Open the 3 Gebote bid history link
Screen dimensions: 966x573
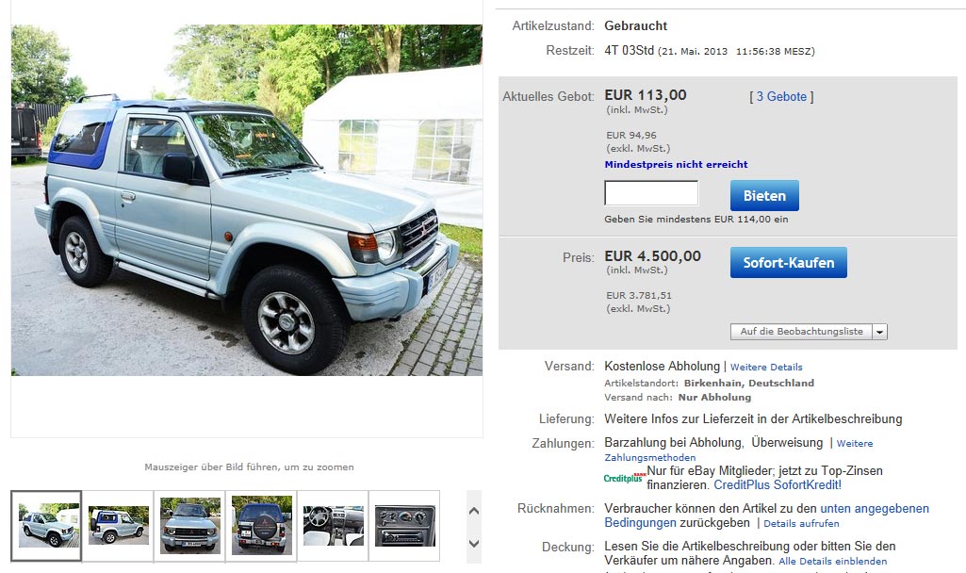pyautogui.click(x=781, y=97)
